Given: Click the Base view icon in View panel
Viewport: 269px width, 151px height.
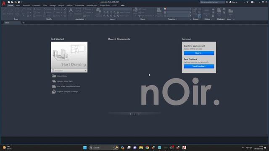Looking at the screenshot, I should coord(231,12).
